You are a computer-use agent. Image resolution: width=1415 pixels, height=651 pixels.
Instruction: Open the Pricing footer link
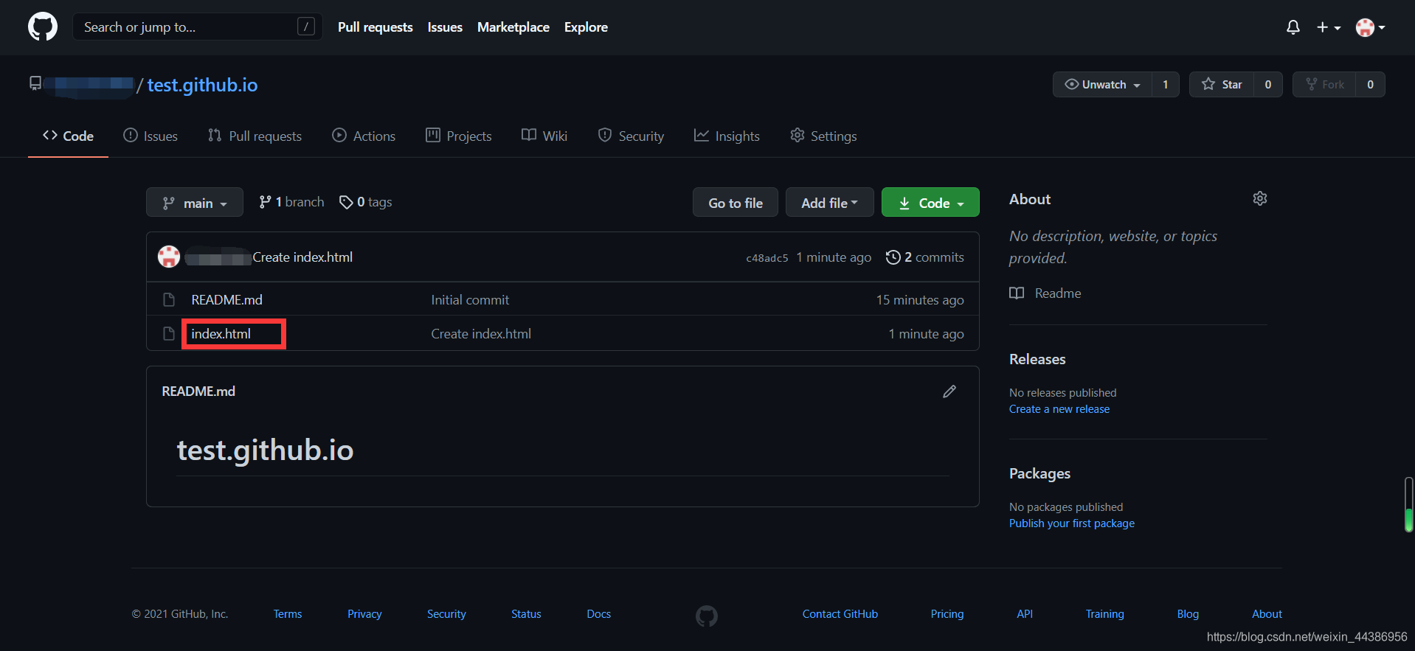[947, 614]
